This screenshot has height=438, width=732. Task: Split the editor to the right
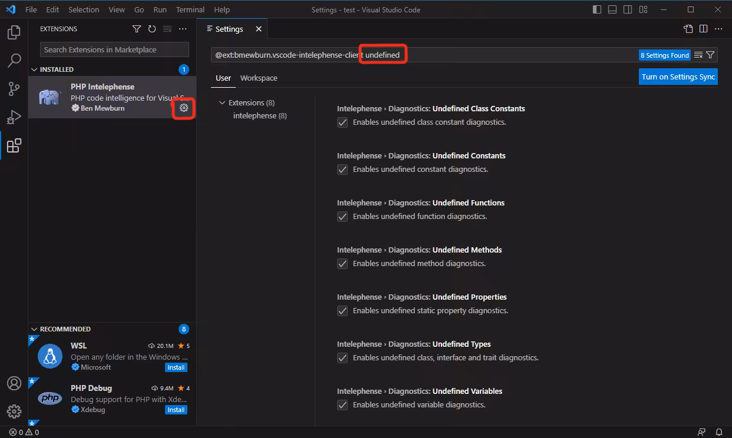703,29
